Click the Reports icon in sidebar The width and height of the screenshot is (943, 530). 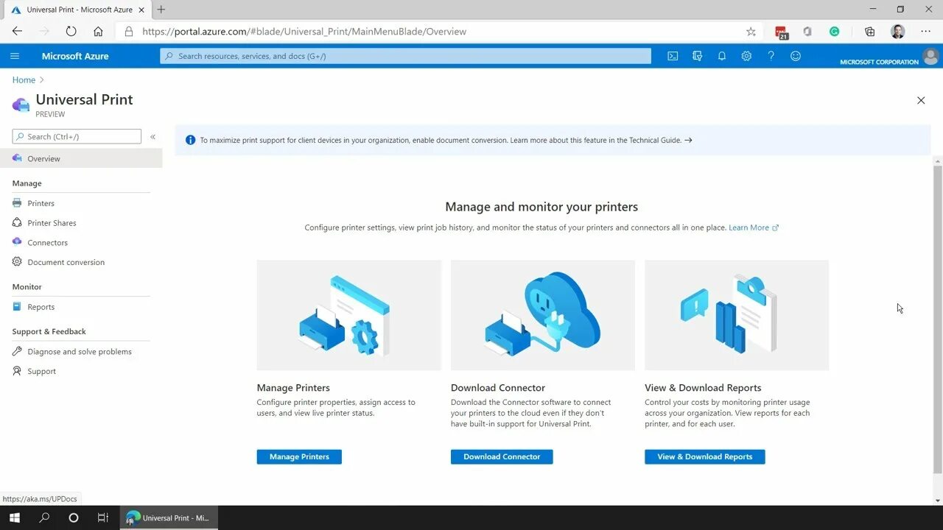[17, 306]
